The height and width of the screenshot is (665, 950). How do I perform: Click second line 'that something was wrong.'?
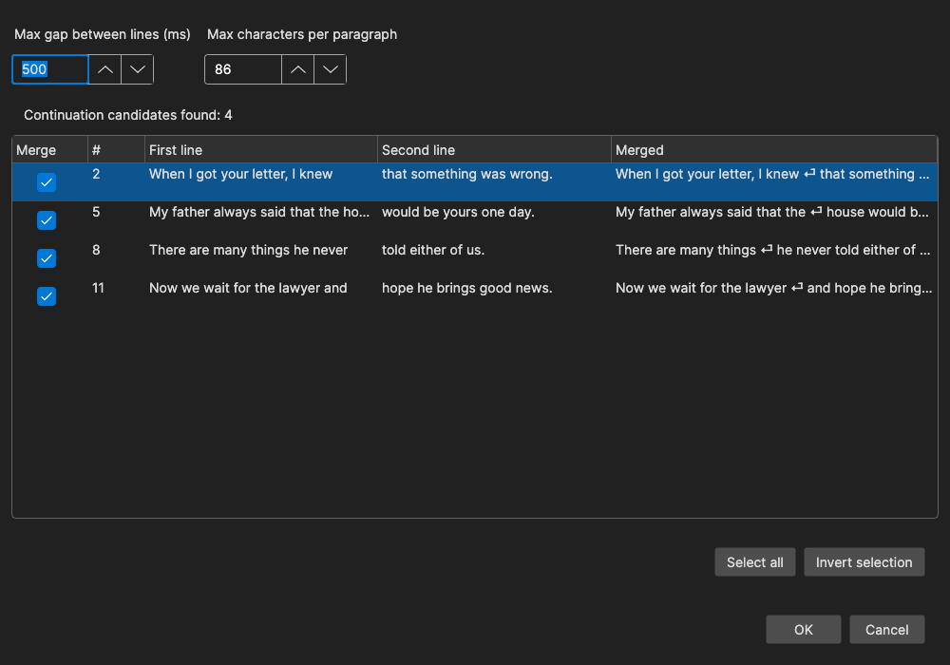click(467, 175)
